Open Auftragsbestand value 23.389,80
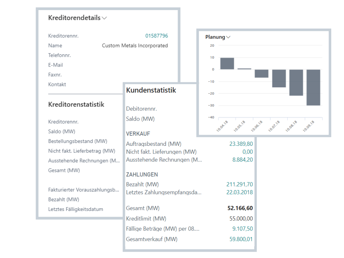Image resolution: width=344 pixels, height=258 pixels. point(241,144)
